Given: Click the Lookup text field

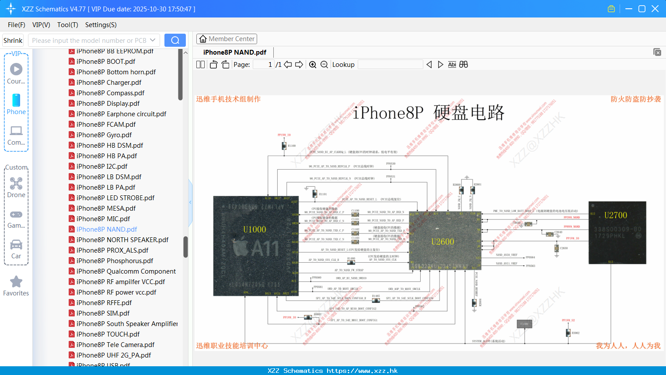Looking at the screenshot, I should click(x=390, y=65).
